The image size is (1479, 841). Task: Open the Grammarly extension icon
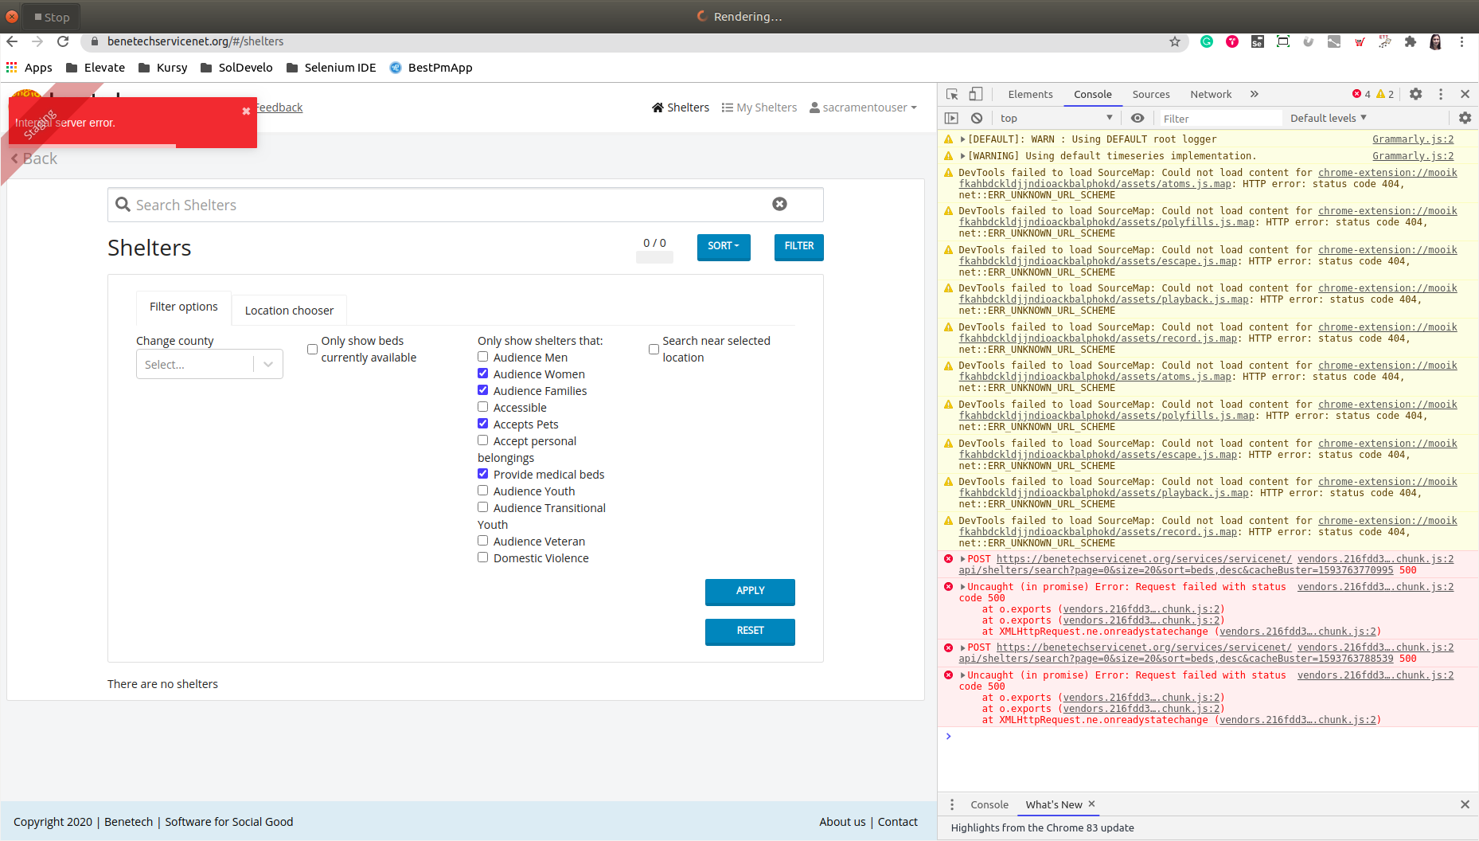click(1206, 41)
